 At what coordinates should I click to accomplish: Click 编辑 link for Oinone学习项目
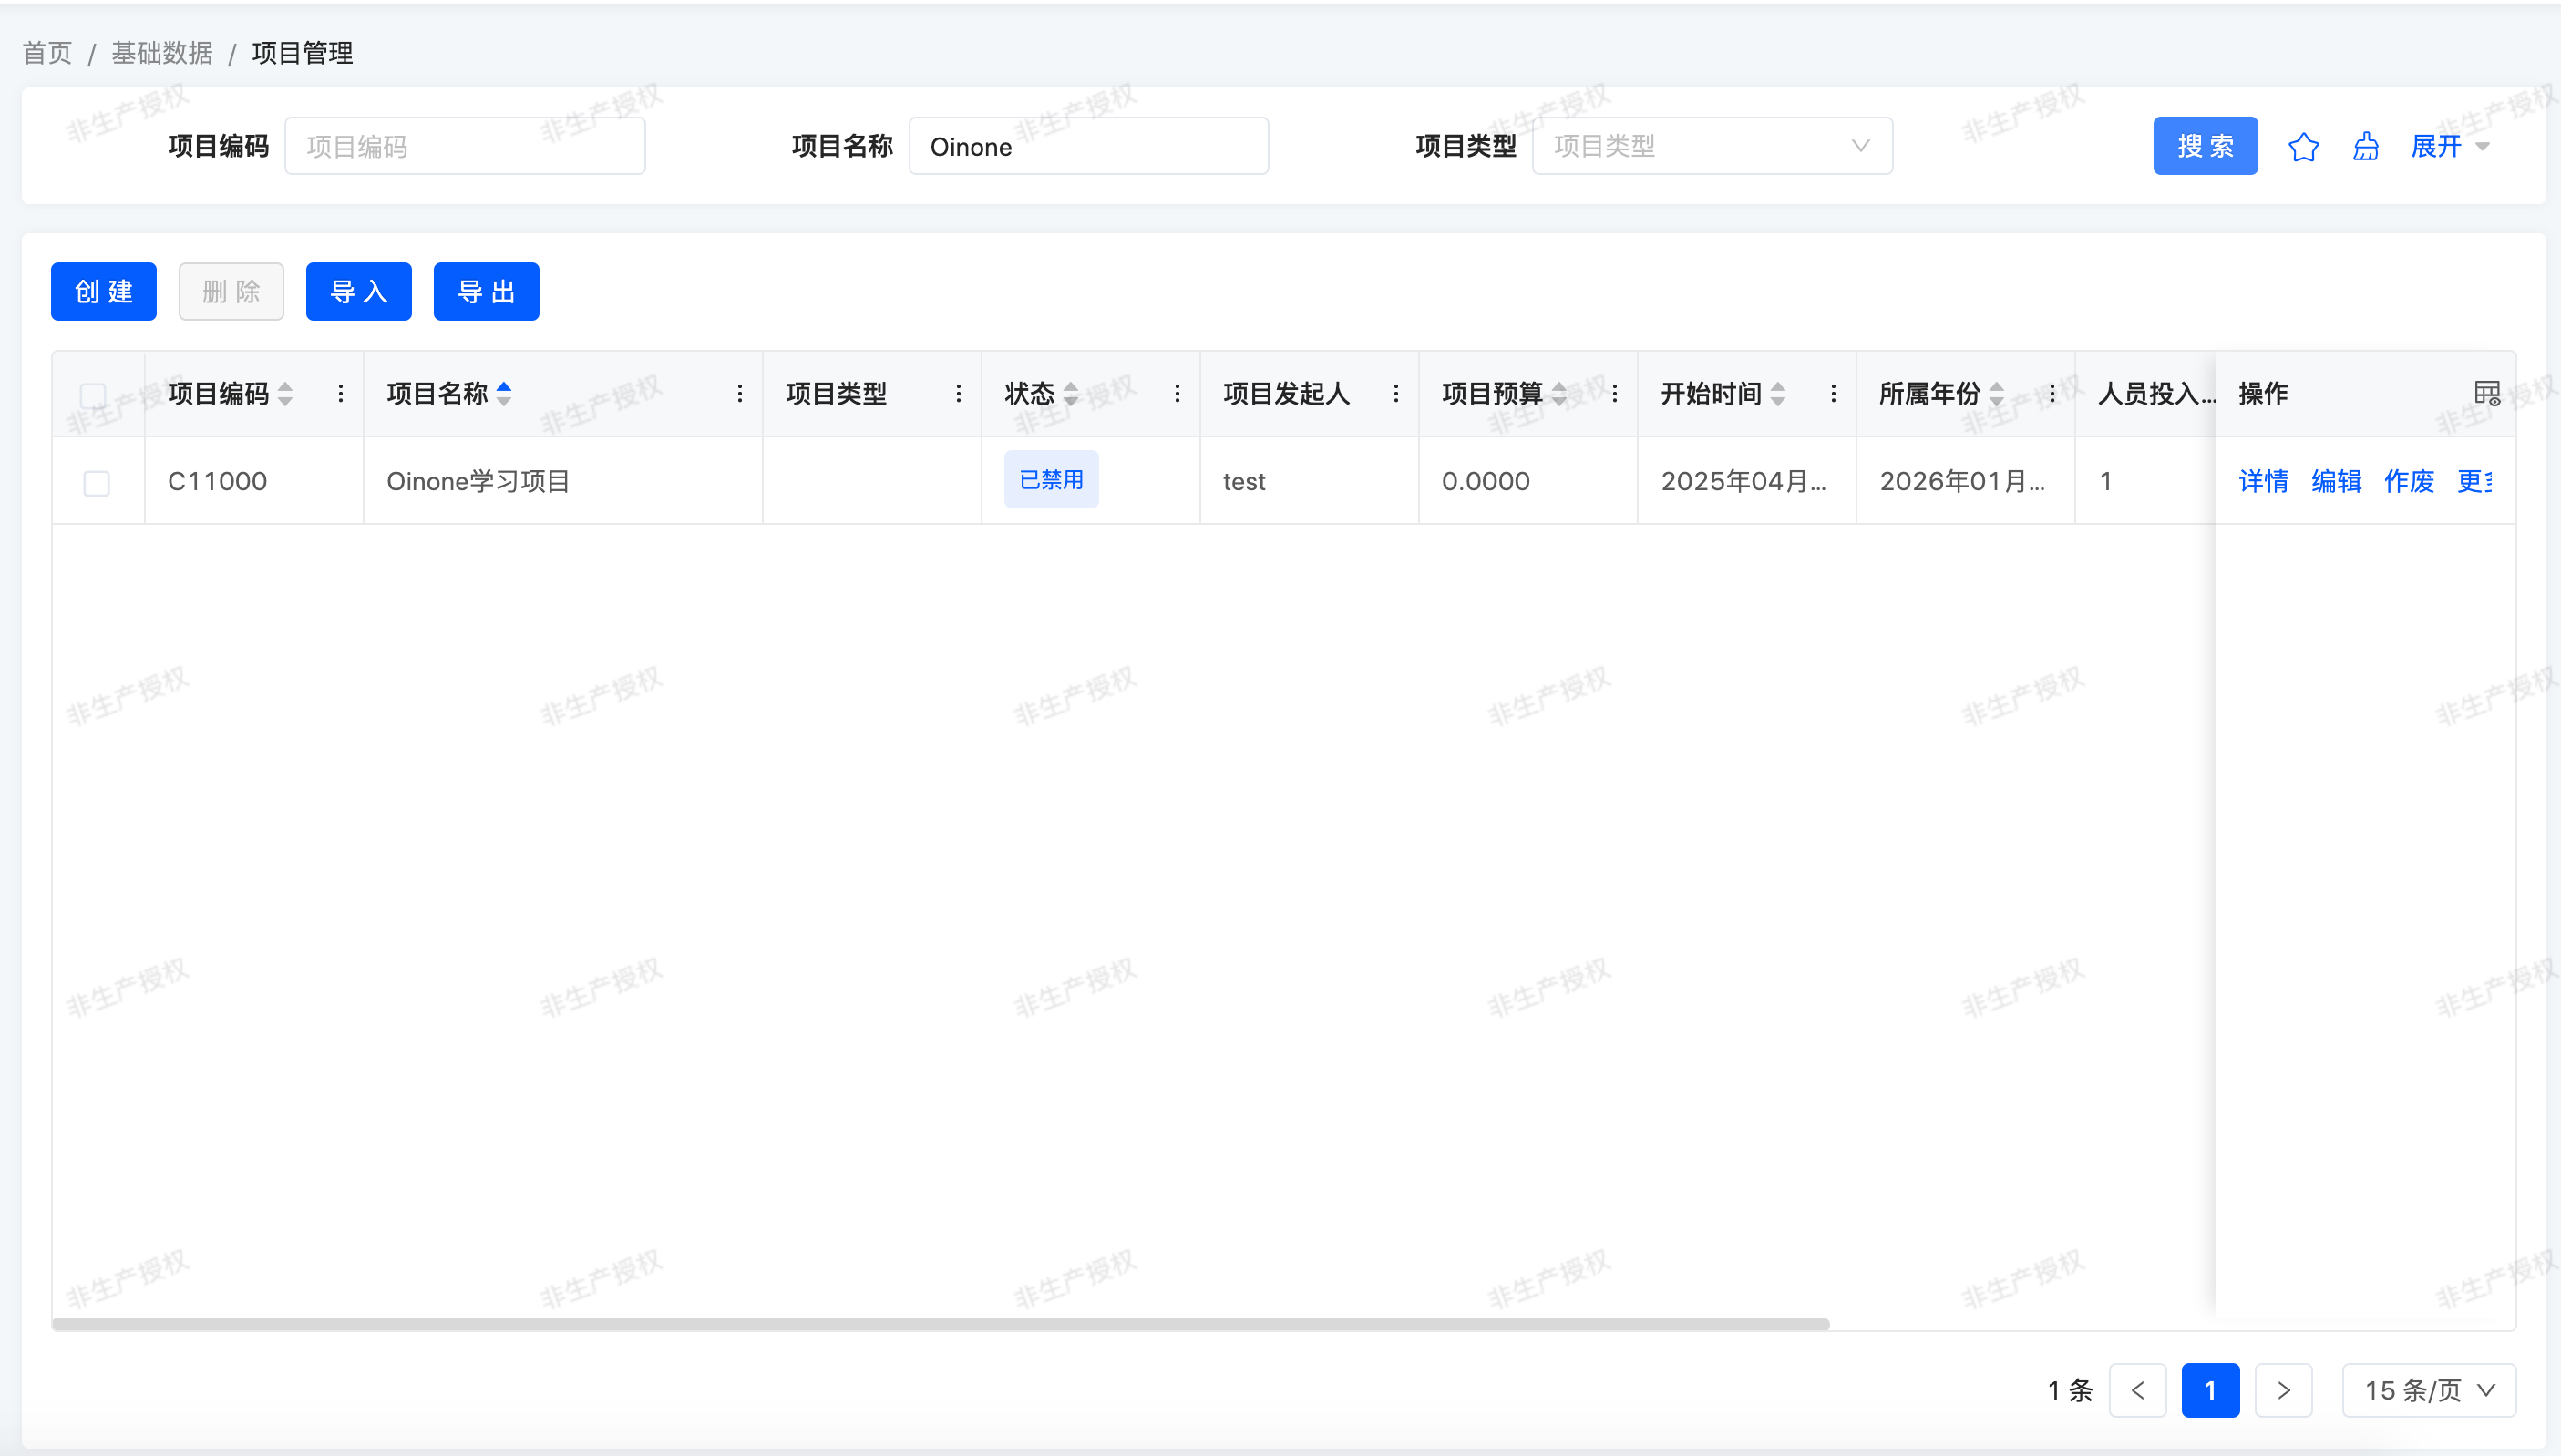pos(2336,482)
